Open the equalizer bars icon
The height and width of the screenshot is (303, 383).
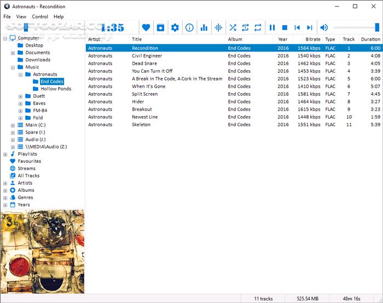tap(204, 27)
